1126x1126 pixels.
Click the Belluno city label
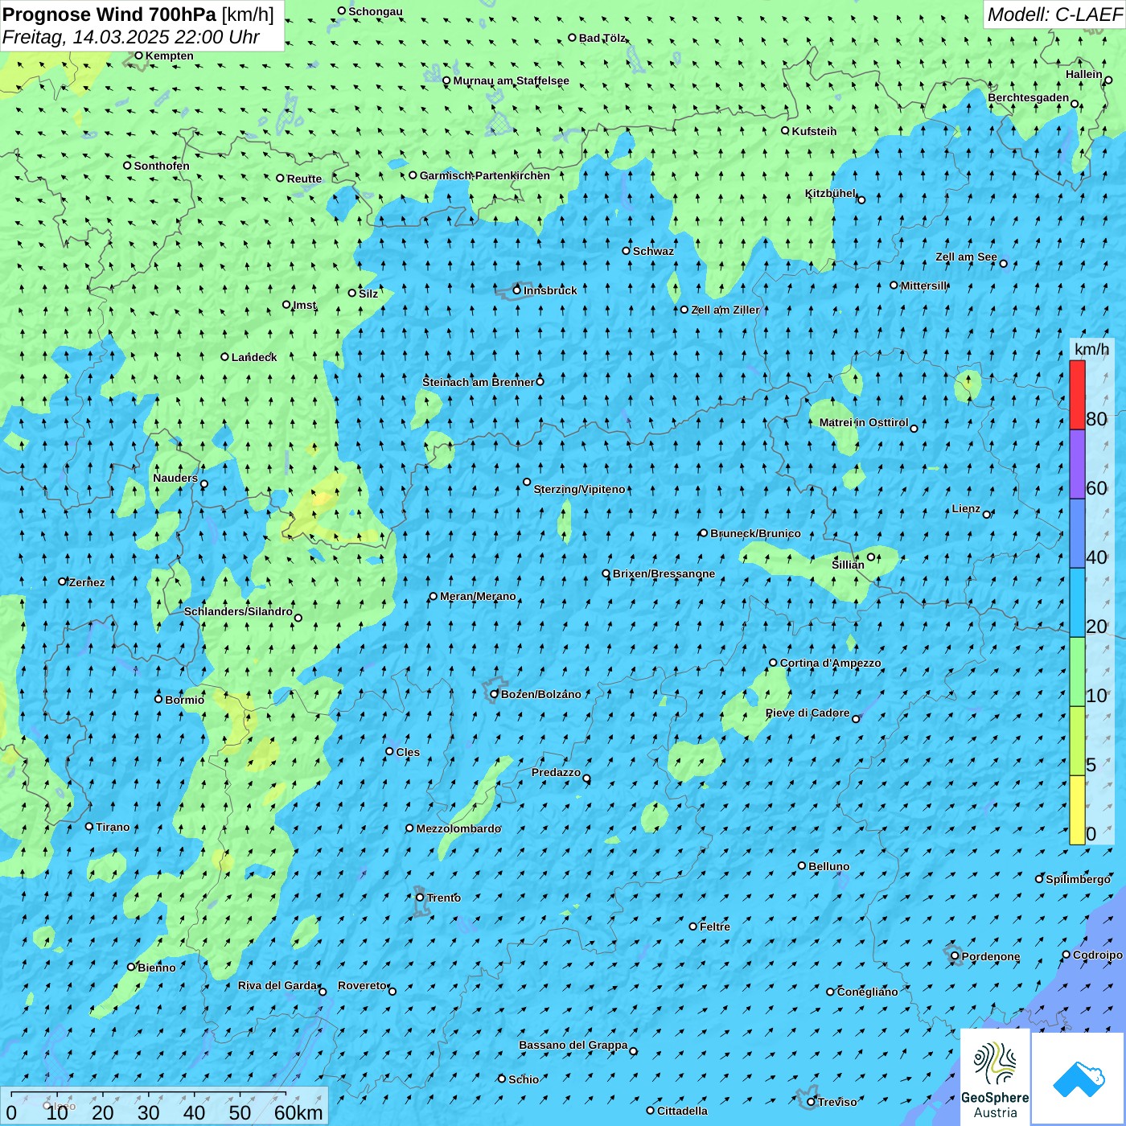tap(829, 866)
